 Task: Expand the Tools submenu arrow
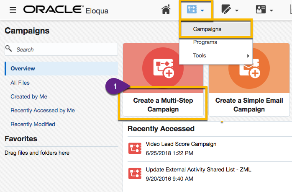point(248,56)
